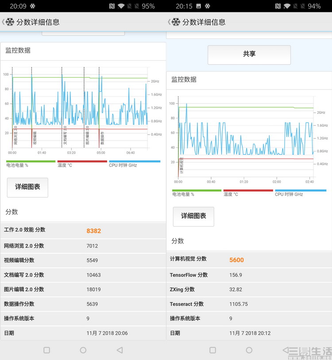The width and height of the screenshot is (332, 360).
Task: Open 详细图表 under the Work 2.0 chart
Action: (27, 187)
